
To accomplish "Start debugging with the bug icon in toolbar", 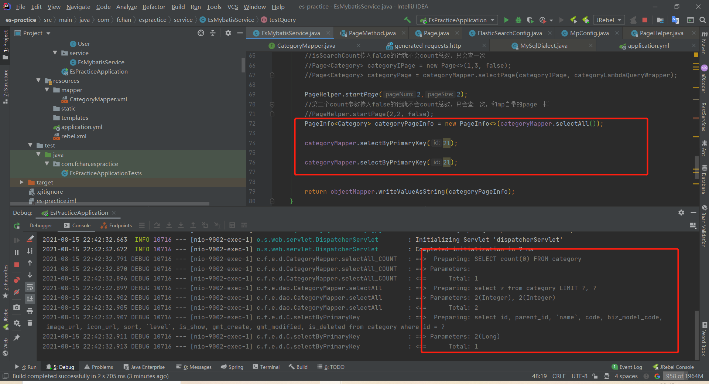I will 518,20.
